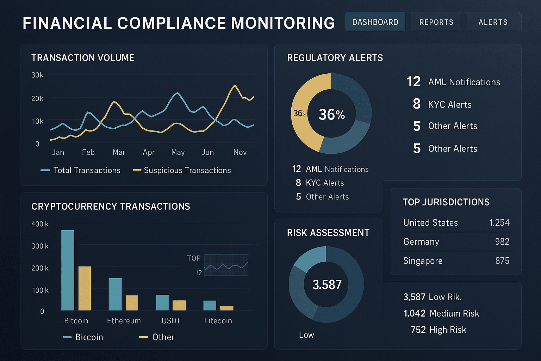
Task: Select Singapore jurisdiction row
Action: click(x=456, y=261)
